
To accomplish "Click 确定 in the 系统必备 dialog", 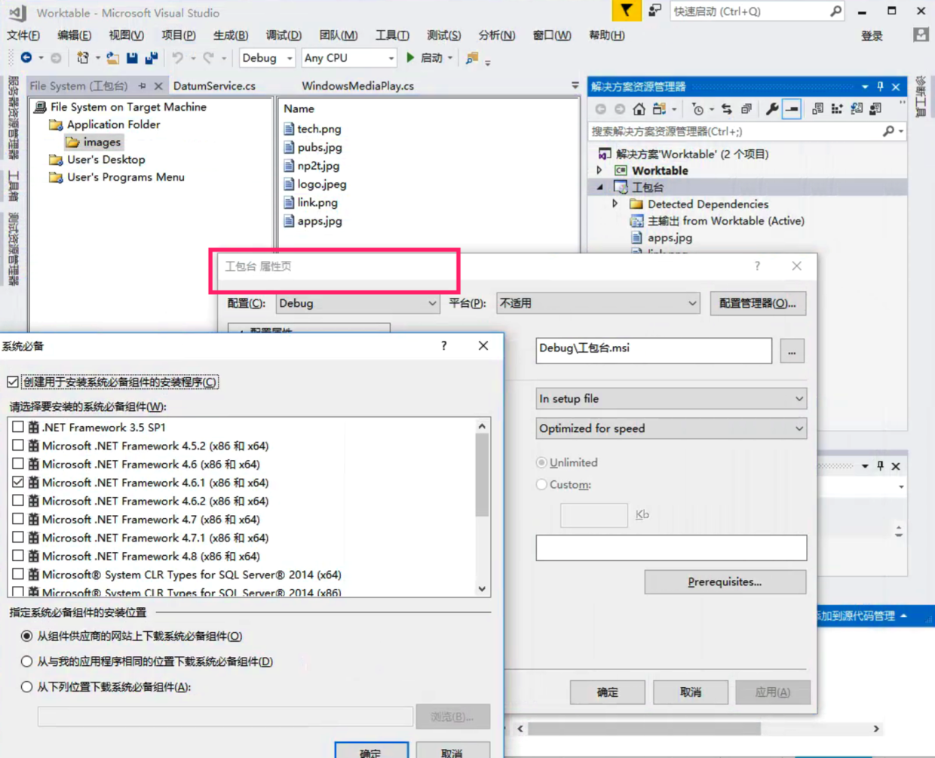I will click(x=371, y=751).
